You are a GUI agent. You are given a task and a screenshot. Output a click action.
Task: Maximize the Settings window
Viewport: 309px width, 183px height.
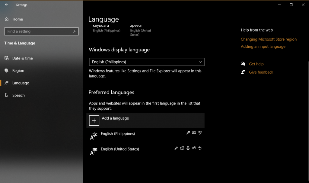[291, 5]
